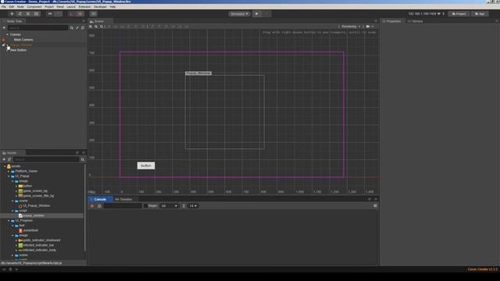Collapse the UI_Popup folder
The image size is (500, 281).
coord(9,176)
